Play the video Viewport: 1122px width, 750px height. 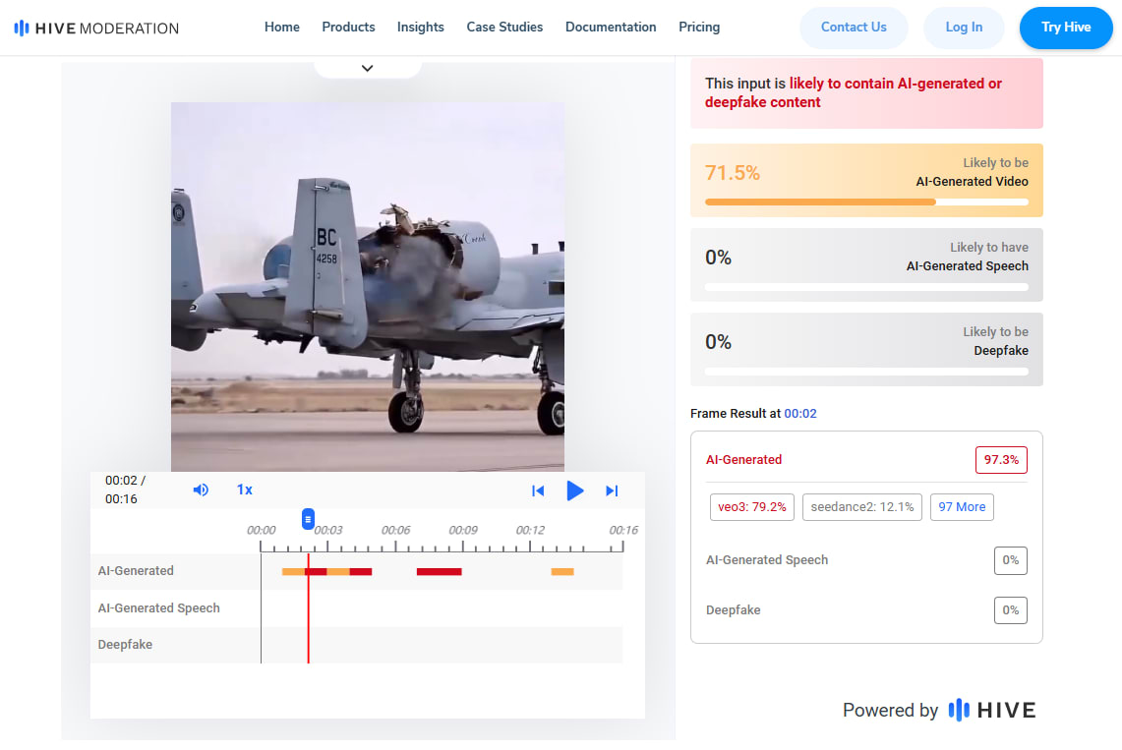tap(574, 490)
